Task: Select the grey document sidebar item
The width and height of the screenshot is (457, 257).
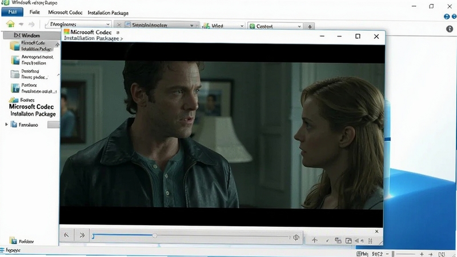Action: coord(29,74)
